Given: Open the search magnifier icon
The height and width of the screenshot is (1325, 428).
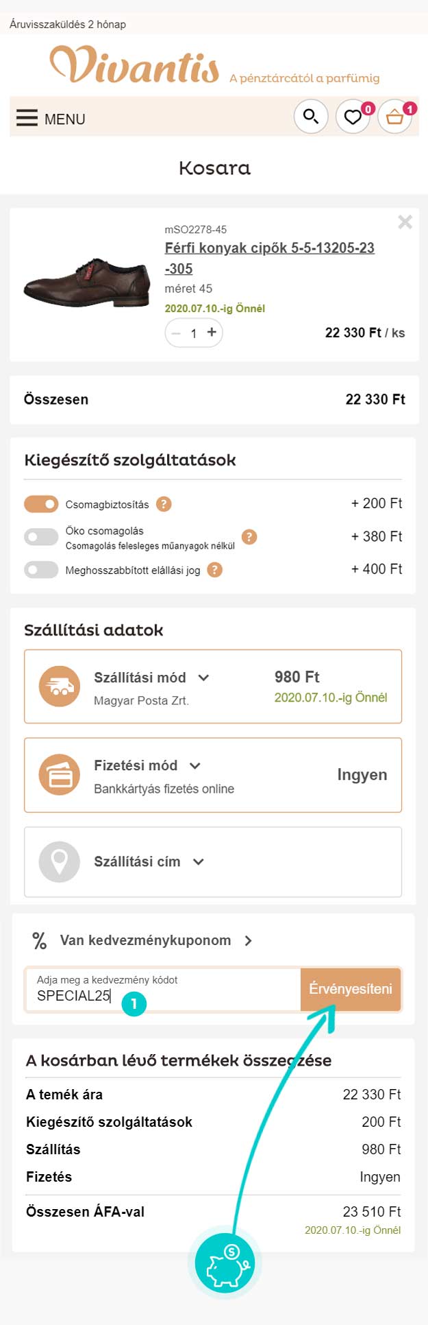Looking at the screenshot, I should (311, 117).
